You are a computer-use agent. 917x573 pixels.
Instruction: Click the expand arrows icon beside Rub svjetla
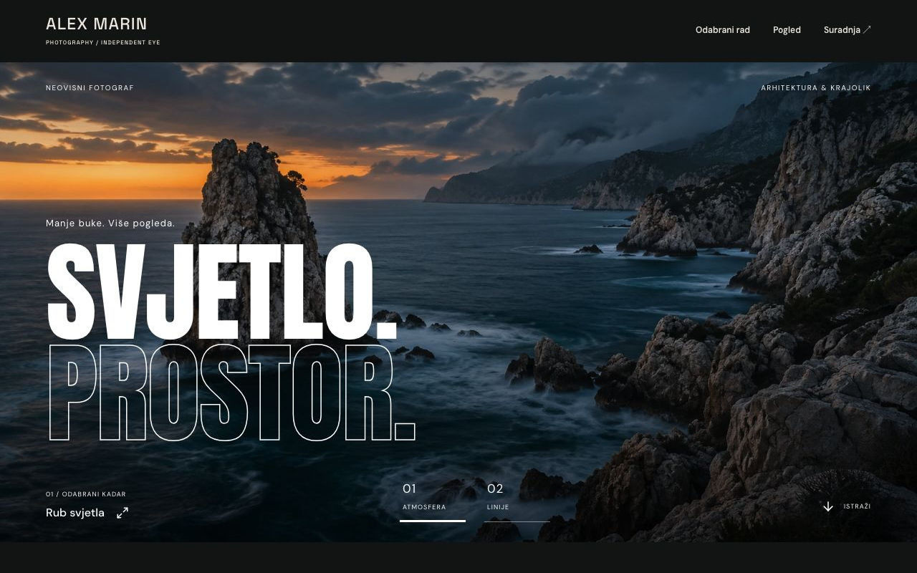click(x=123, y=513)
